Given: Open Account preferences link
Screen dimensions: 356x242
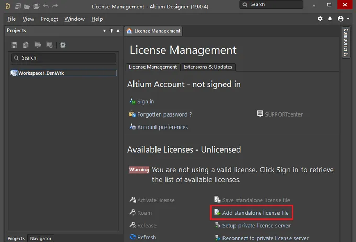Looking at the screenshot, I should coord(163,127).
